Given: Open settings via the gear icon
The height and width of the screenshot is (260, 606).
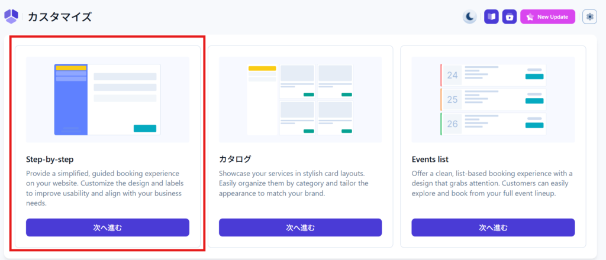Looking at the screenshot, I should 589,17.
